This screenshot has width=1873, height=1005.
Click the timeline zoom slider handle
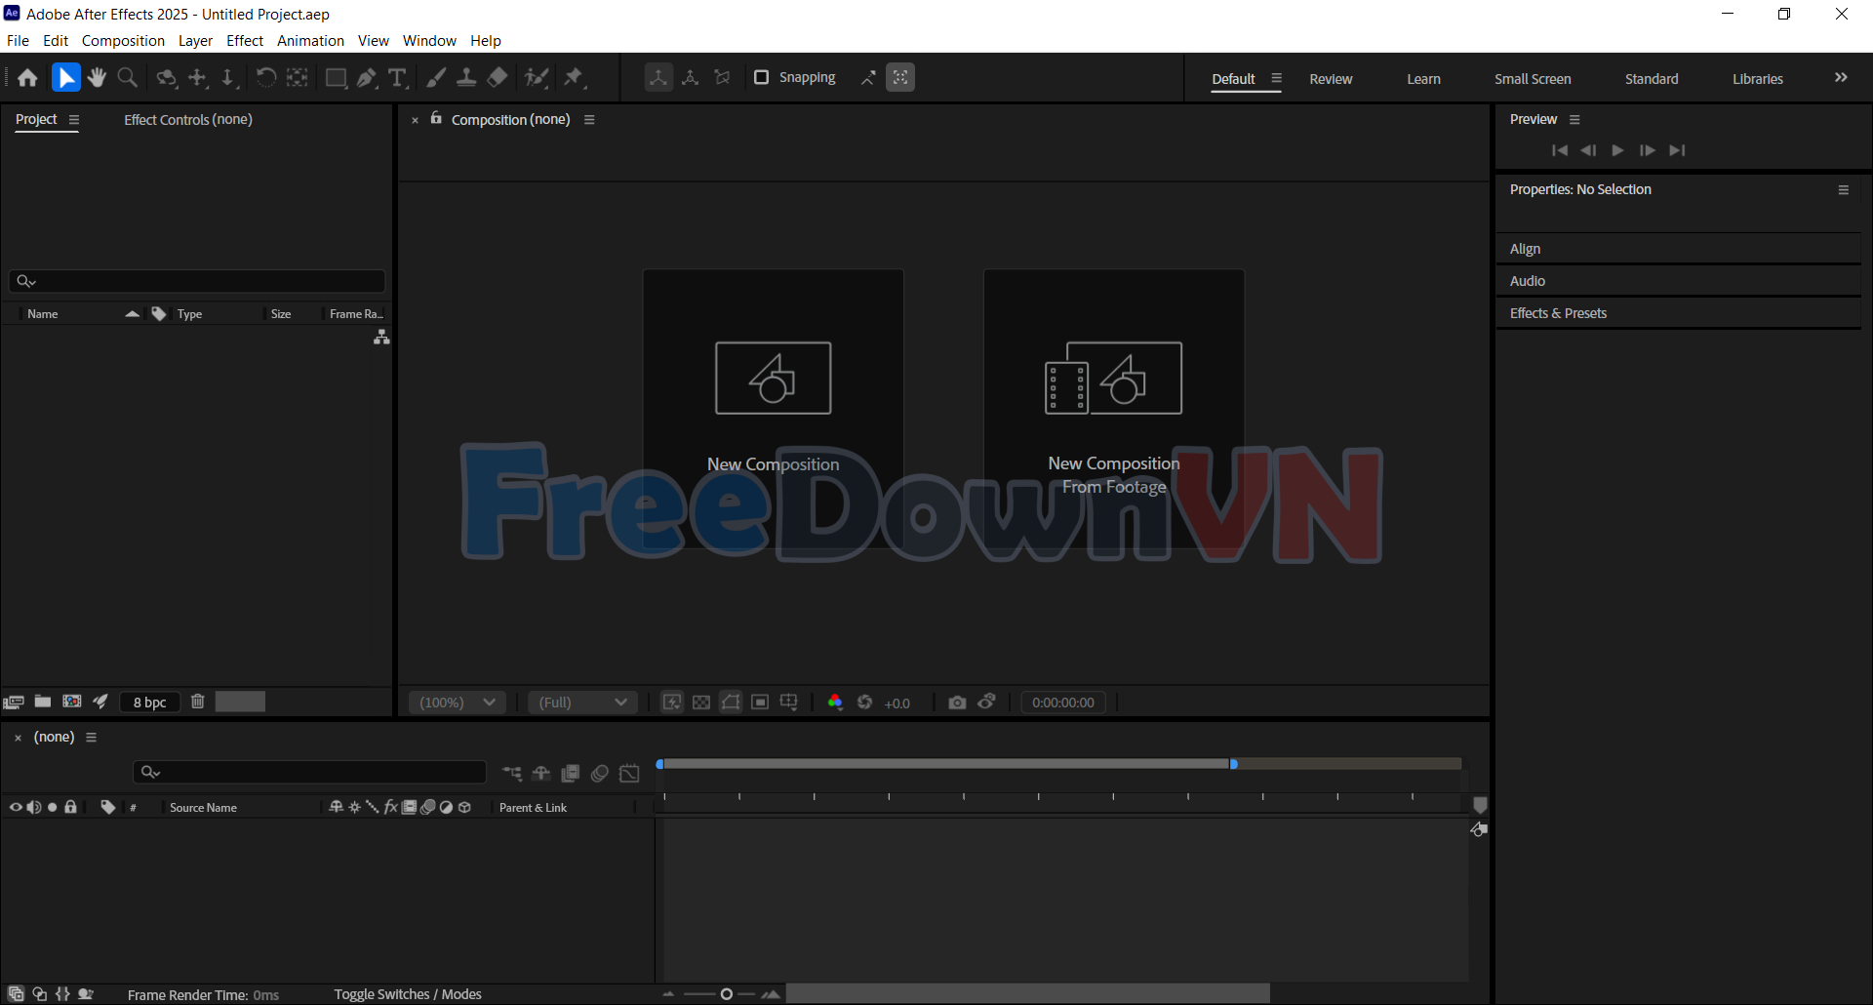click(726, 994)
